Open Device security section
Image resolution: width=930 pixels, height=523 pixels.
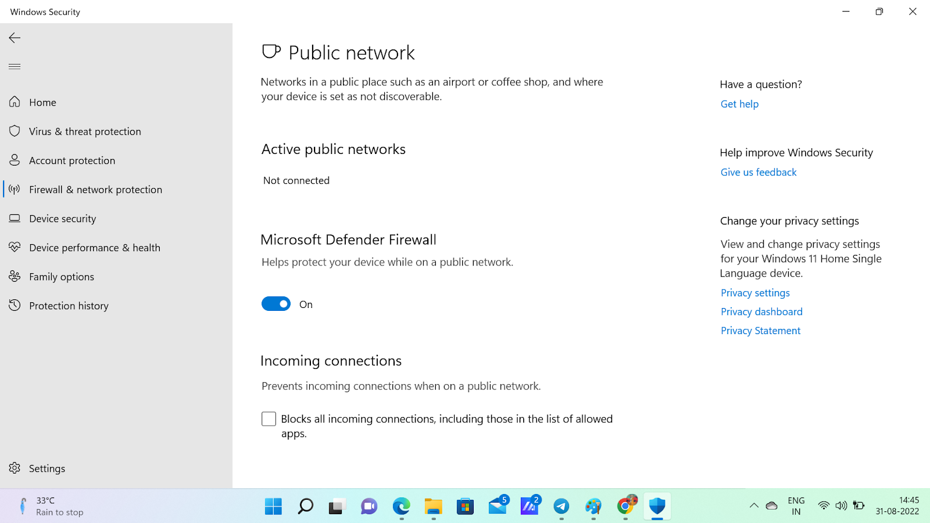[116, 218]
